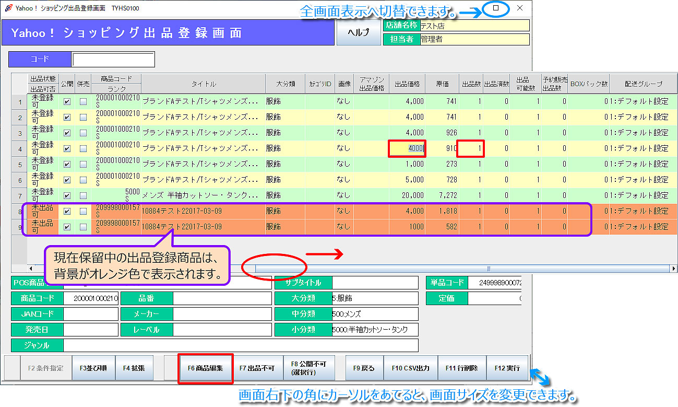Click the table's horizontal scrollbar right arrow

point(673,269)
